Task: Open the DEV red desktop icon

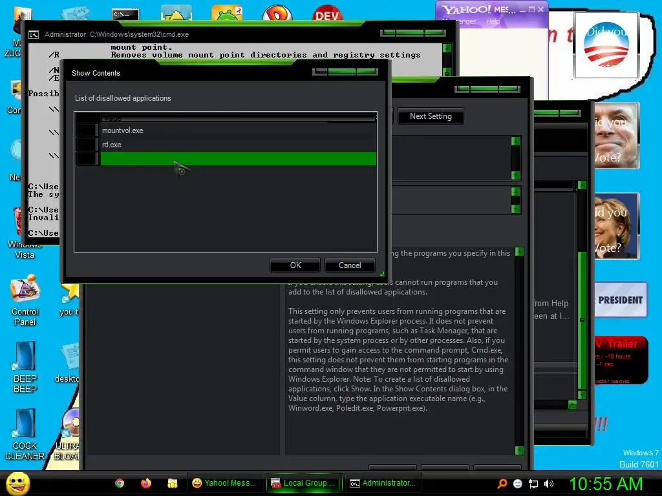Action: pos(327,13)
